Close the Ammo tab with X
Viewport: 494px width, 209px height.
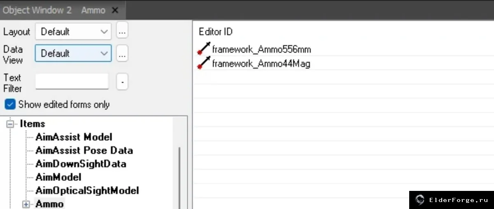point(115,10)
